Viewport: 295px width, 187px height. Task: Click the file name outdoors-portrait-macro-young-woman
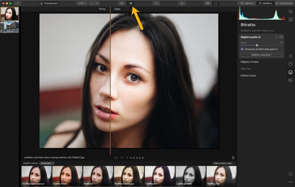click(x=54, y=157)
